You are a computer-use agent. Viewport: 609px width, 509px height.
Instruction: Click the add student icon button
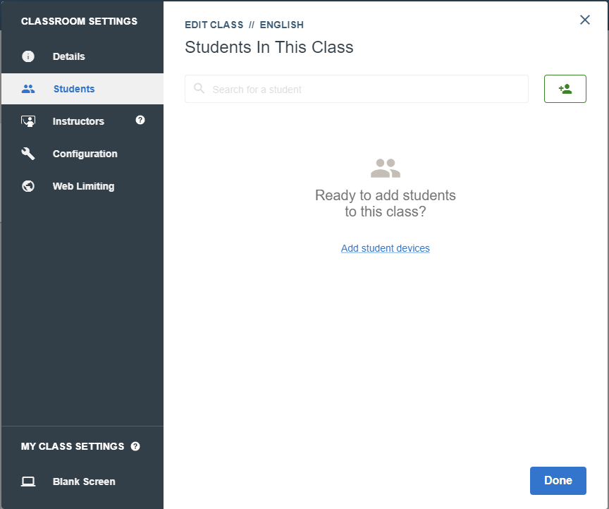point(565,89)
